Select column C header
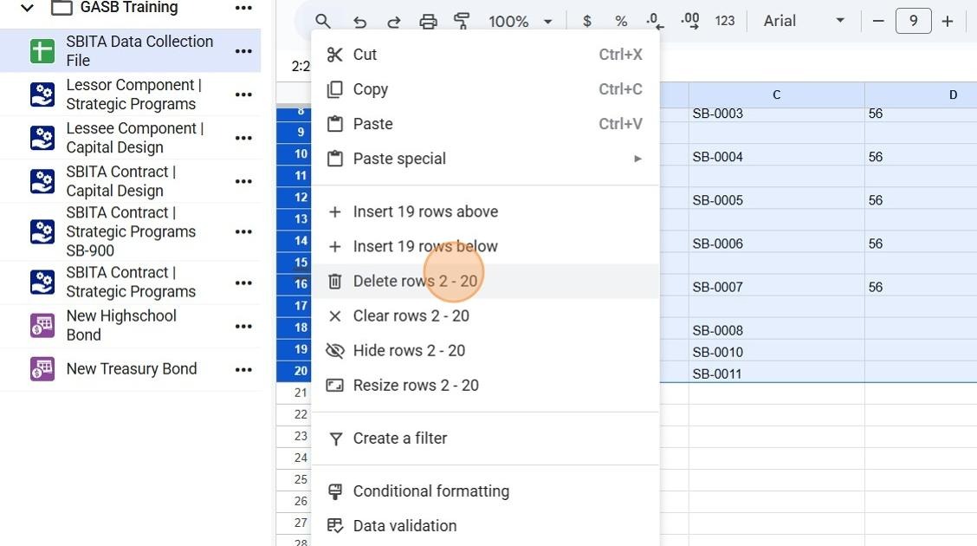The height and width of the screenshot is (546, 977). click(776, 94)
